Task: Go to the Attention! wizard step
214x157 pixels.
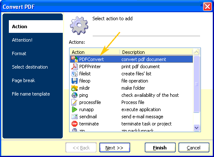Action: pos(22,40)
